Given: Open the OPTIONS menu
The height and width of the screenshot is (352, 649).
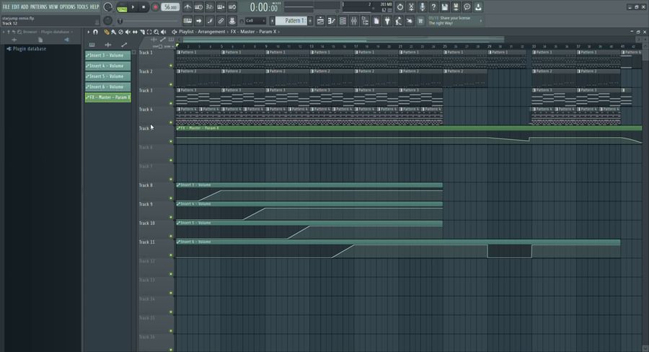Looking at the screenshot, I should [68, 6].
